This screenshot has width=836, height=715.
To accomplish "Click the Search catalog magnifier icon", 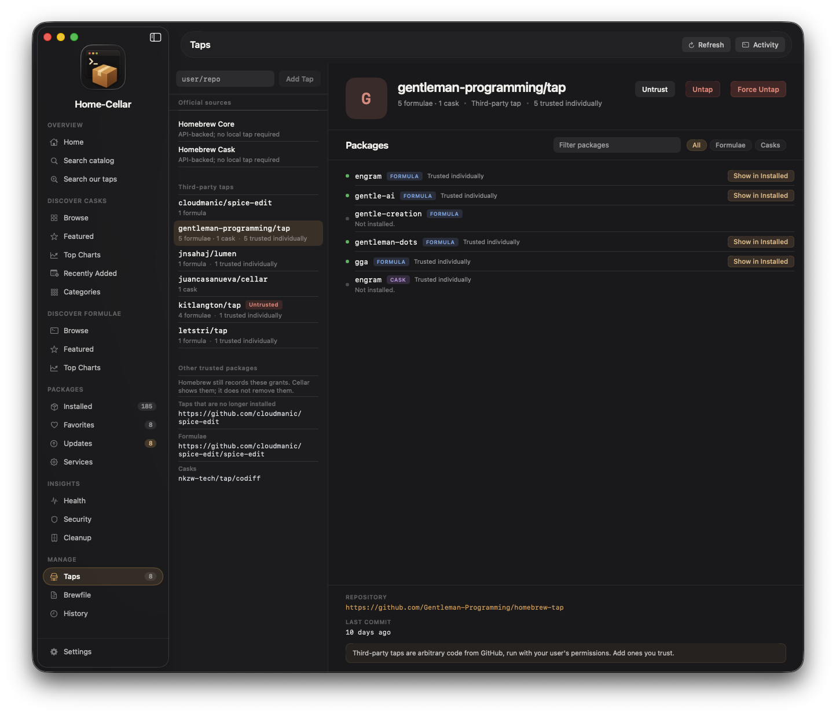I will [54, 161].
